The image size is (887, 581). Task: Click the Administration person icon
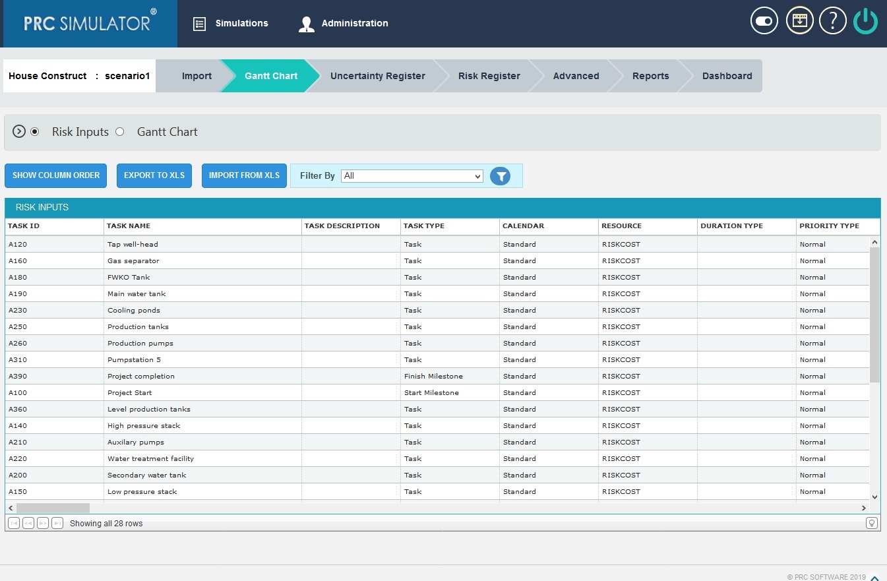(306, 23)
